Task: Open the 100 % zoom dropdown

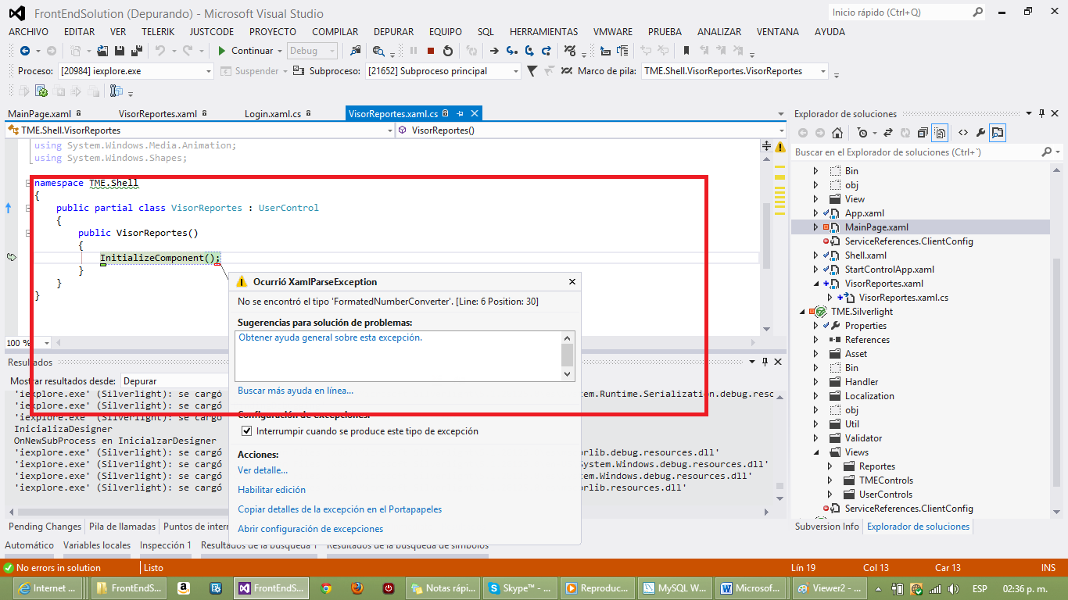Action: tap(47, 343)
